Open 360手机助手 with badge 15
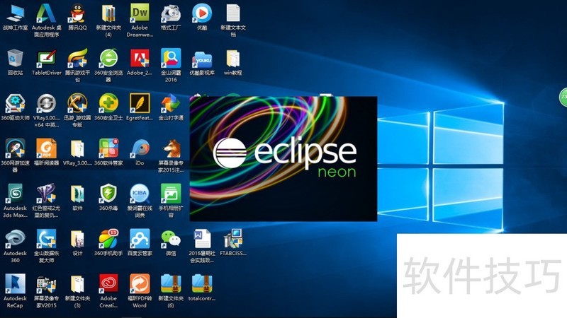567x318 pixels. 108,239
